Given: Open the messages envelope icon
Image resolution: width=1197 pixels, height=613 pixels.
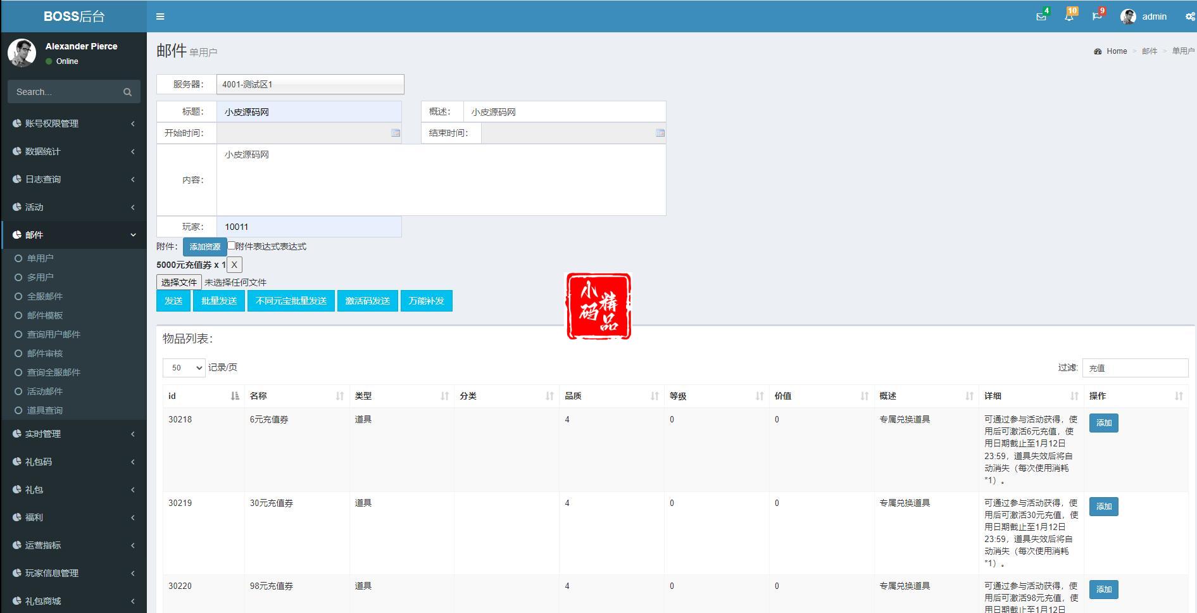Looking at the screenshot, I should [x=1041, y=16].
